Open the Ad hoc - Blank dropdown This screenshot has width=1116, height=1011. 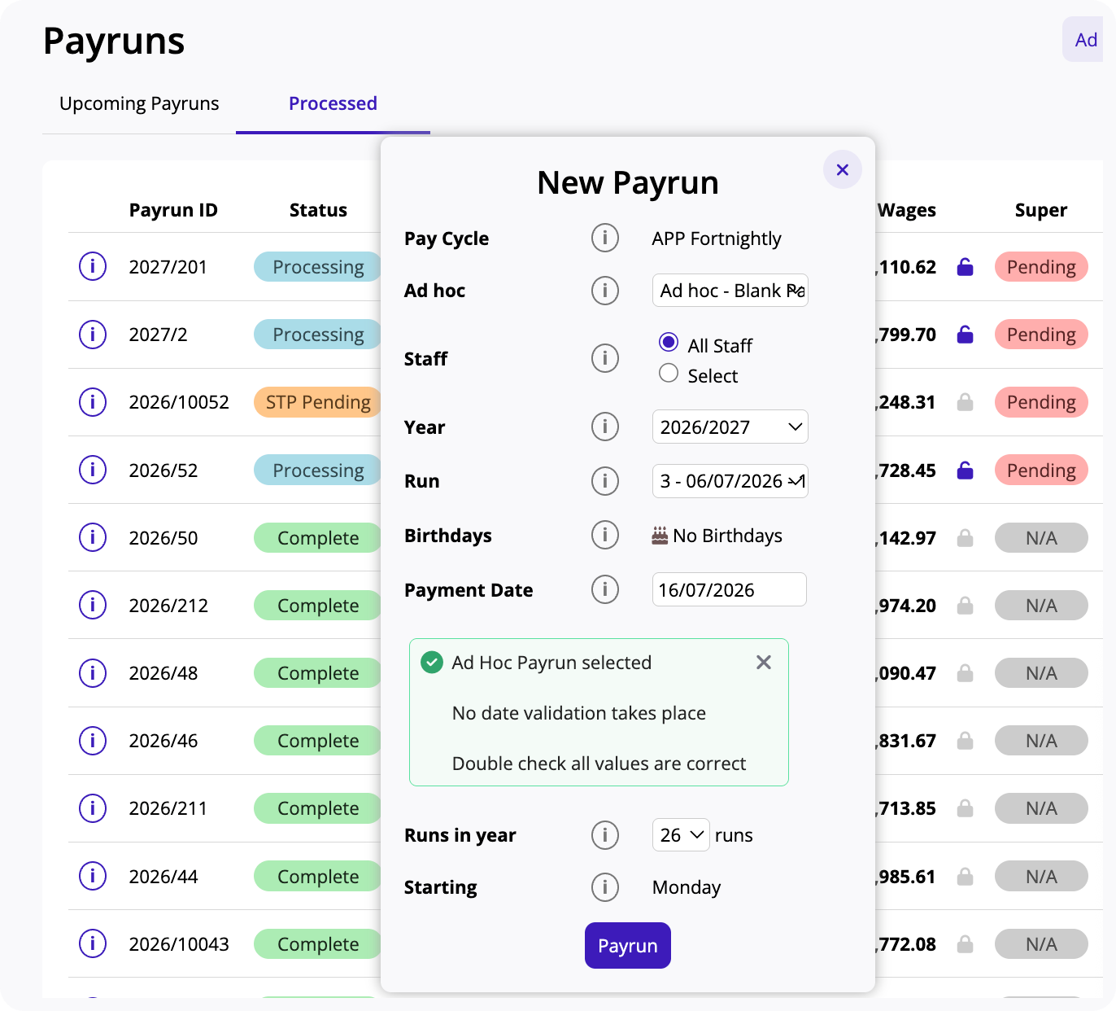click(730, 290)
